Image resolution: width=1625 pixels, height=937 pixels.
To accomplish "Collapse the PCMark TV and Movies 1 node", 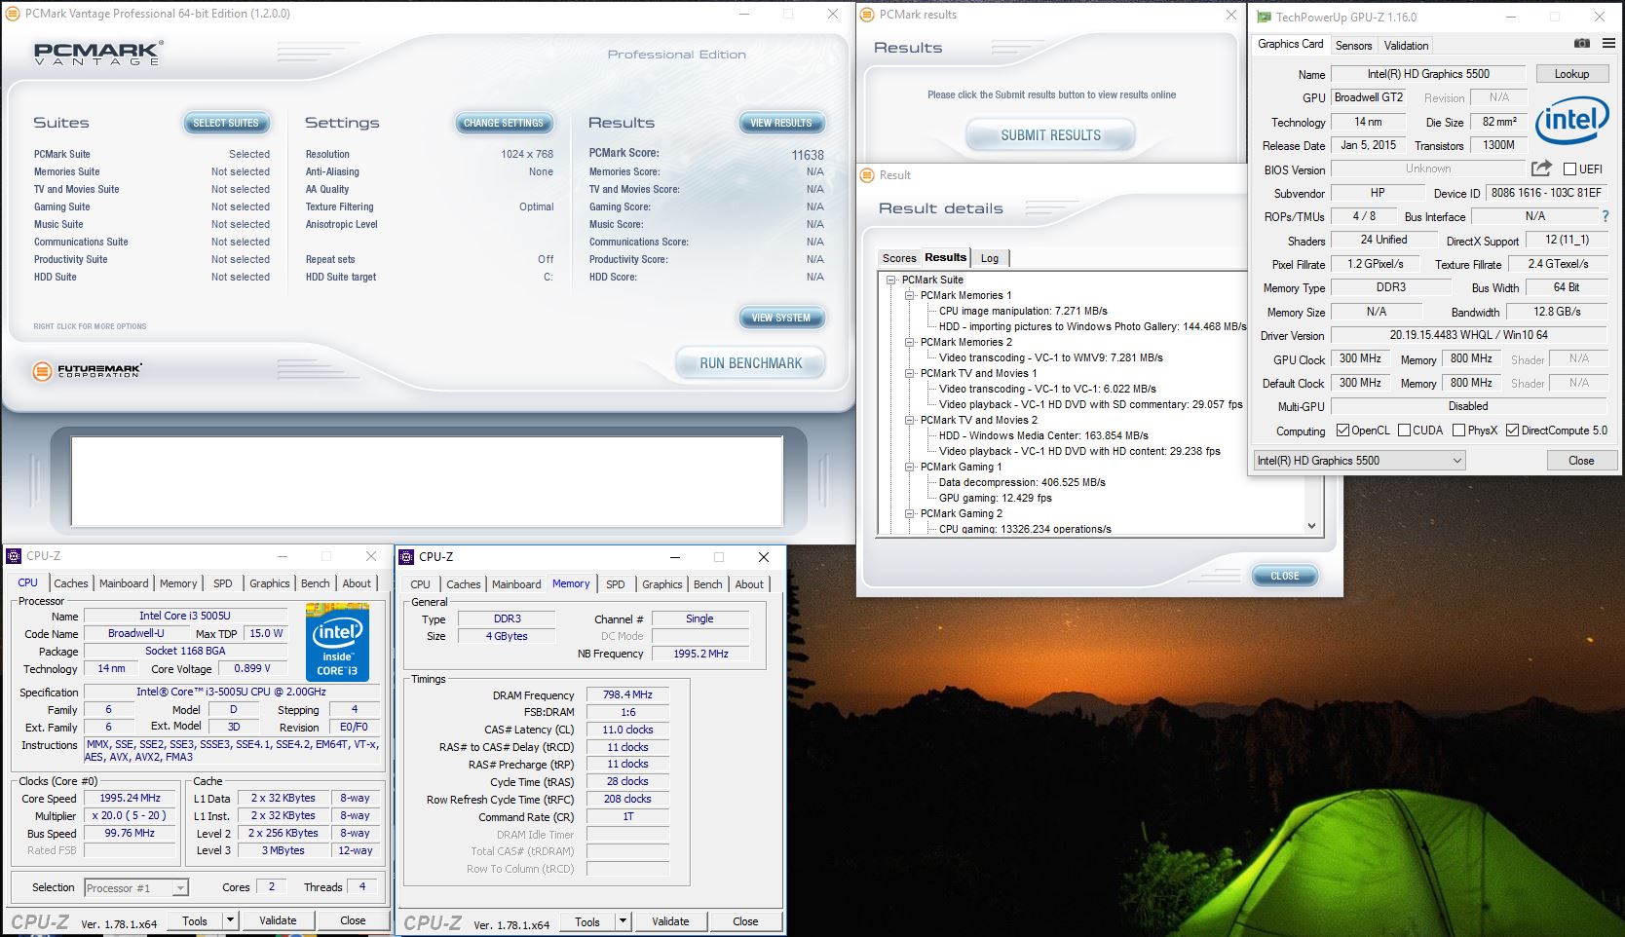I will 909,373.
